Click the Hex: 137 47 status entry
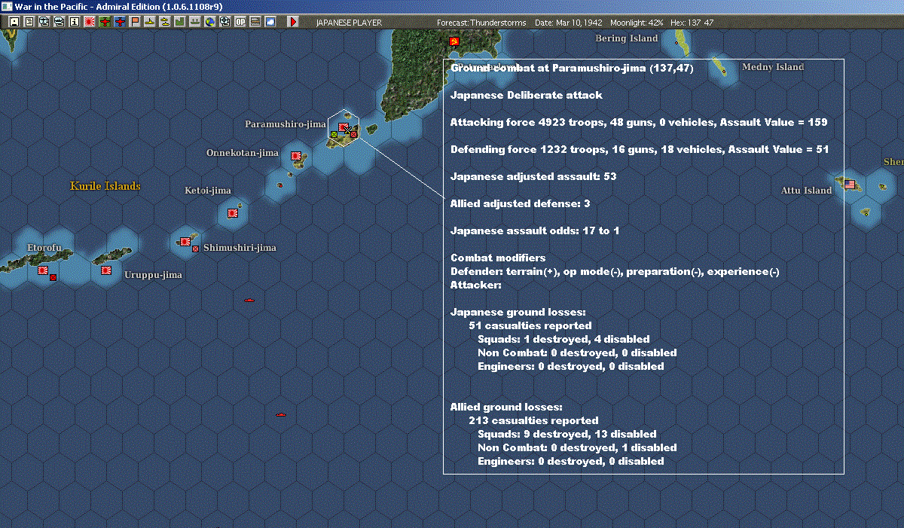 point(692,23)
